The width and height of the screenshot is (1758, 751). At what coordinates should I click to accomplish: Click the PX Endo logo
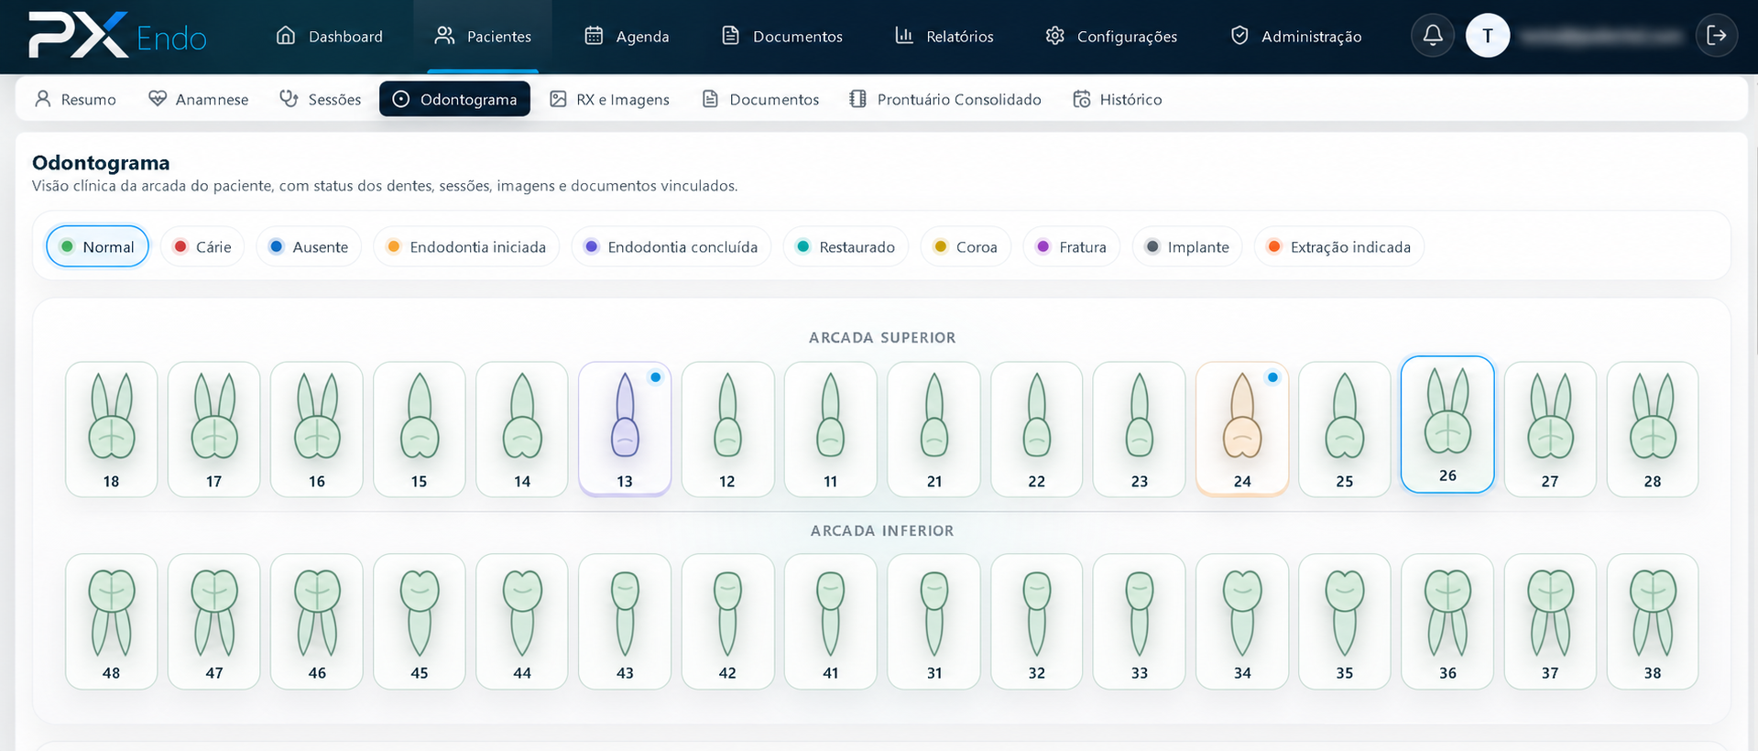[117, 36]
